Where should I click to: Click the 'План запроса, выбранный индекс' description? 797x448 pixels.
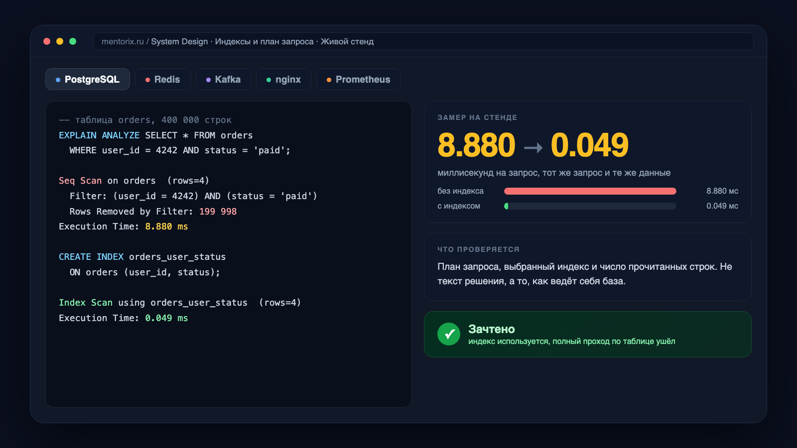[x=585, y=274]
